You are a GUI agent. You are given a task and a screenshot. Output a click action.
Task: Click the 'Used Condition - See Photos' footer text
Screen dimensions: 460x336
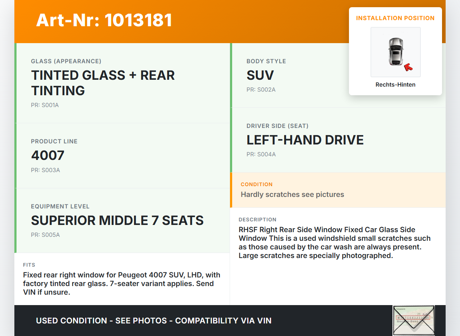point(153,321)
